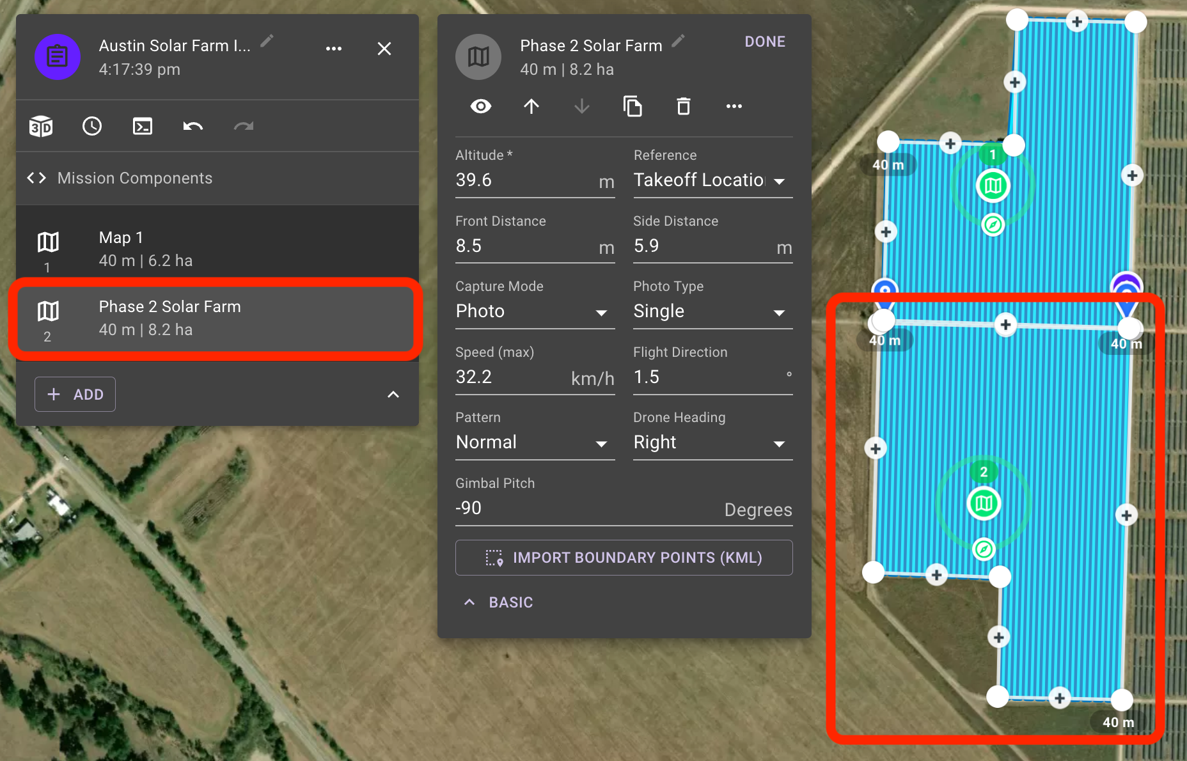The height and width of the screenshot is (761, 1187).
Task: Rename Phase 2 Solar Farm with pencil
Action: coord(679,42)
